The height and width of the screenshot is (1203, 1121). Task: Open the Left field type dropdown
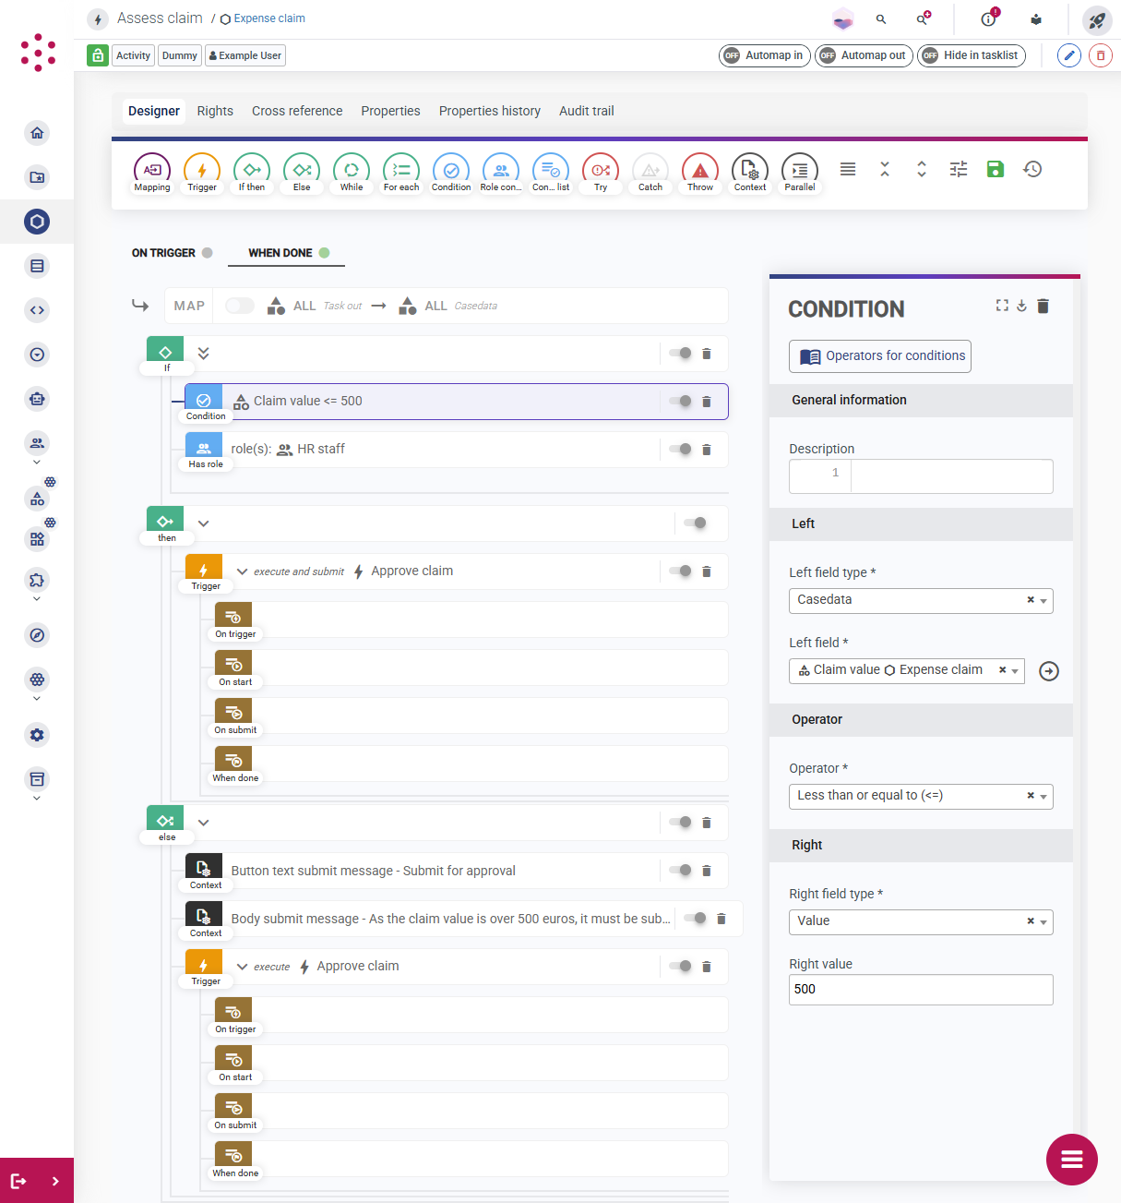(921, 600)
